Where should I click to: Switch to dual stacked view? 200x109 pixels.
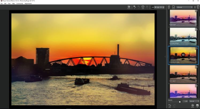(163, 7)
